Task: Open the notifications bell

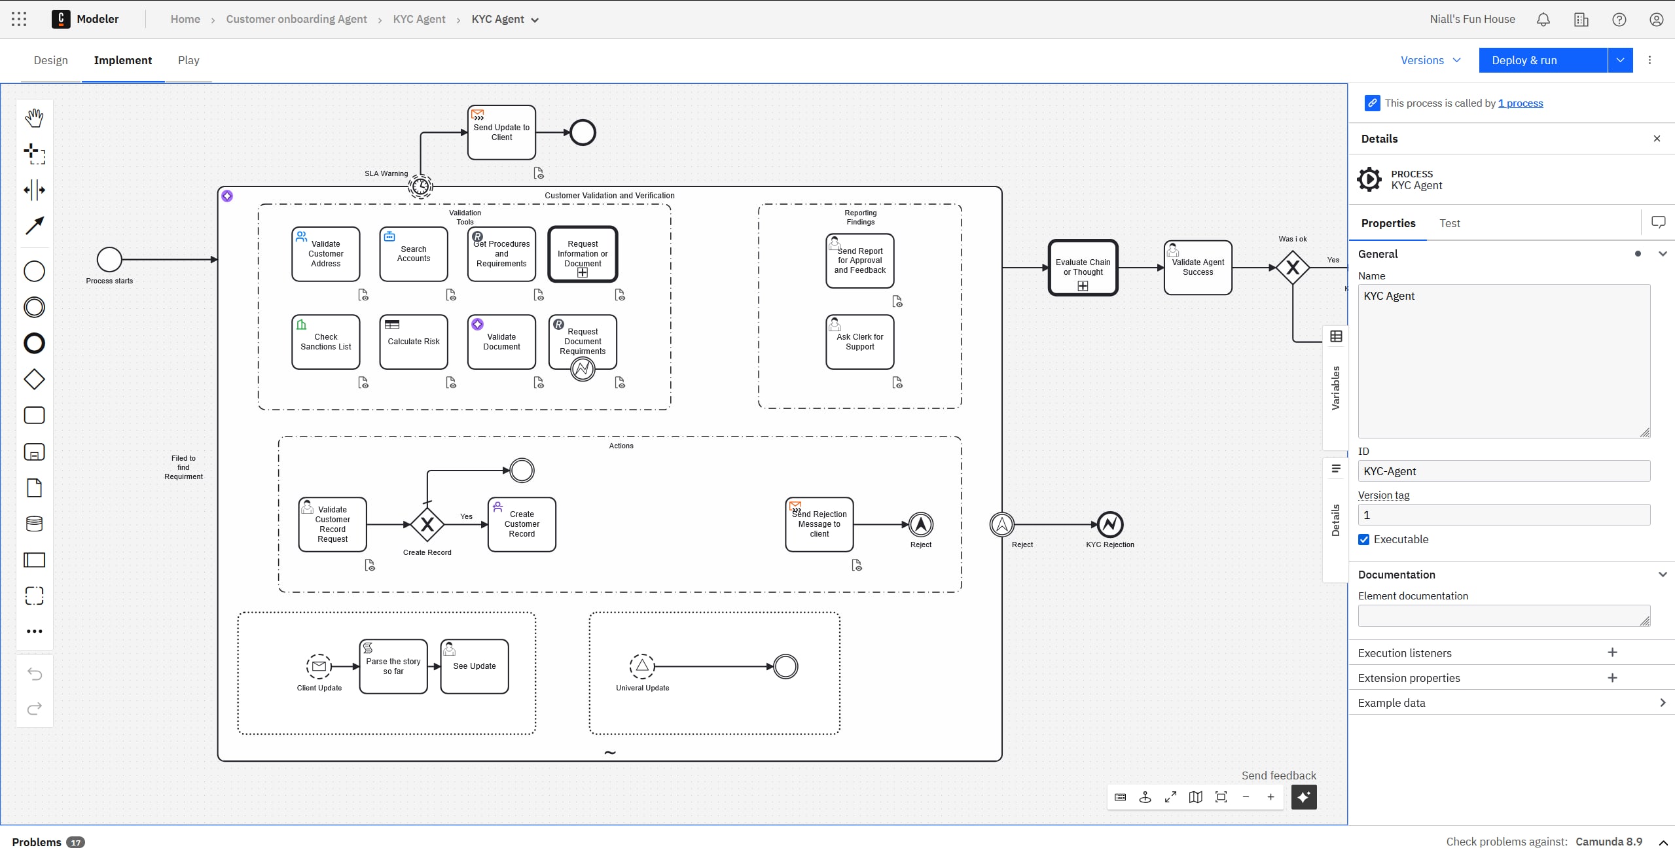Action: pyautogui.click(x=1543, y=20)
